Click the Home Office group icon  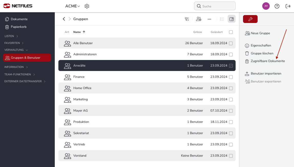[x=67, y=88]
